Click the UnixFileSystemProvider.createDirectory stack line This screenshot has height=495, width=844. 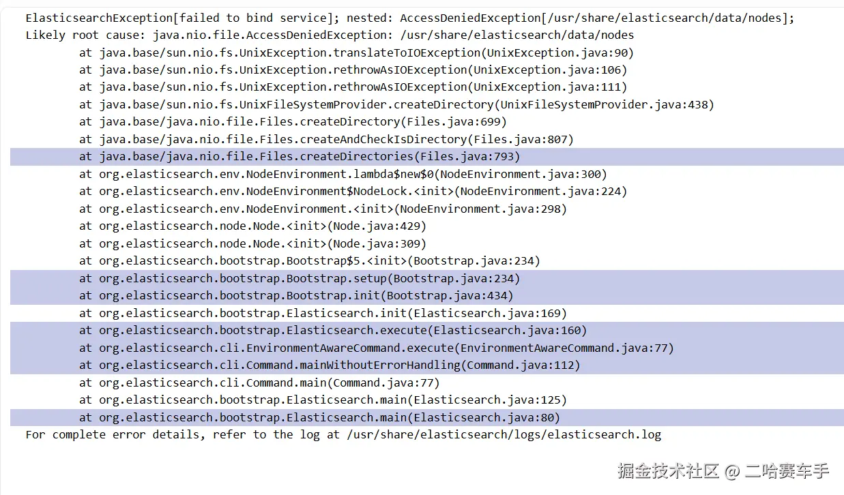pyautogui.click(x=396, y=104)
